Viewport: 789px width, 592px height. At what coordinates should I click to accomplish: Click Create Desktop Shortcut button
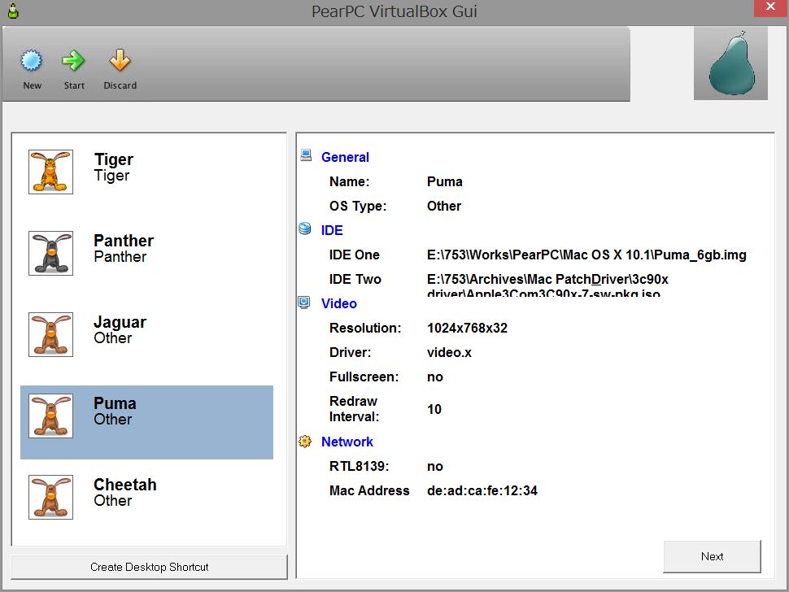[x=150, y=567]
